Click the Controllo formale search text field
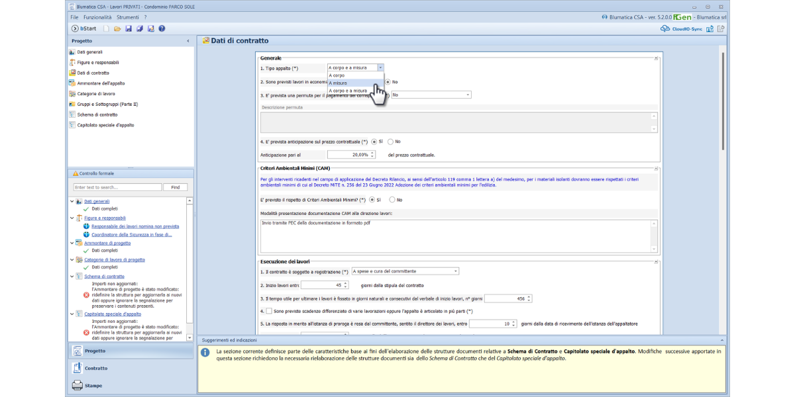This screenshot has width=795, height=397. (117, 187)
